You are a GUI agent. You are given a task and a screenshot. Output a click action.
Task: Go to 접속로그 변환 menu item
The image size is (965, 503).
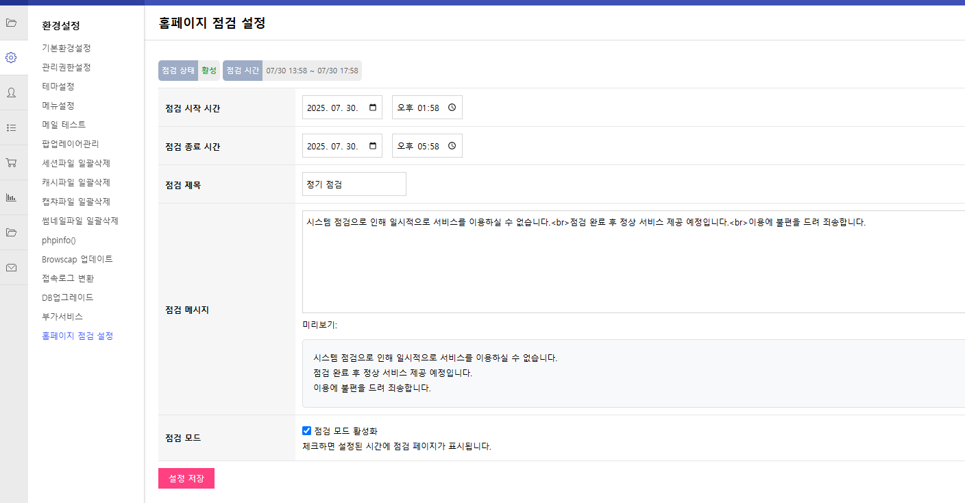(x=68, y=278)
